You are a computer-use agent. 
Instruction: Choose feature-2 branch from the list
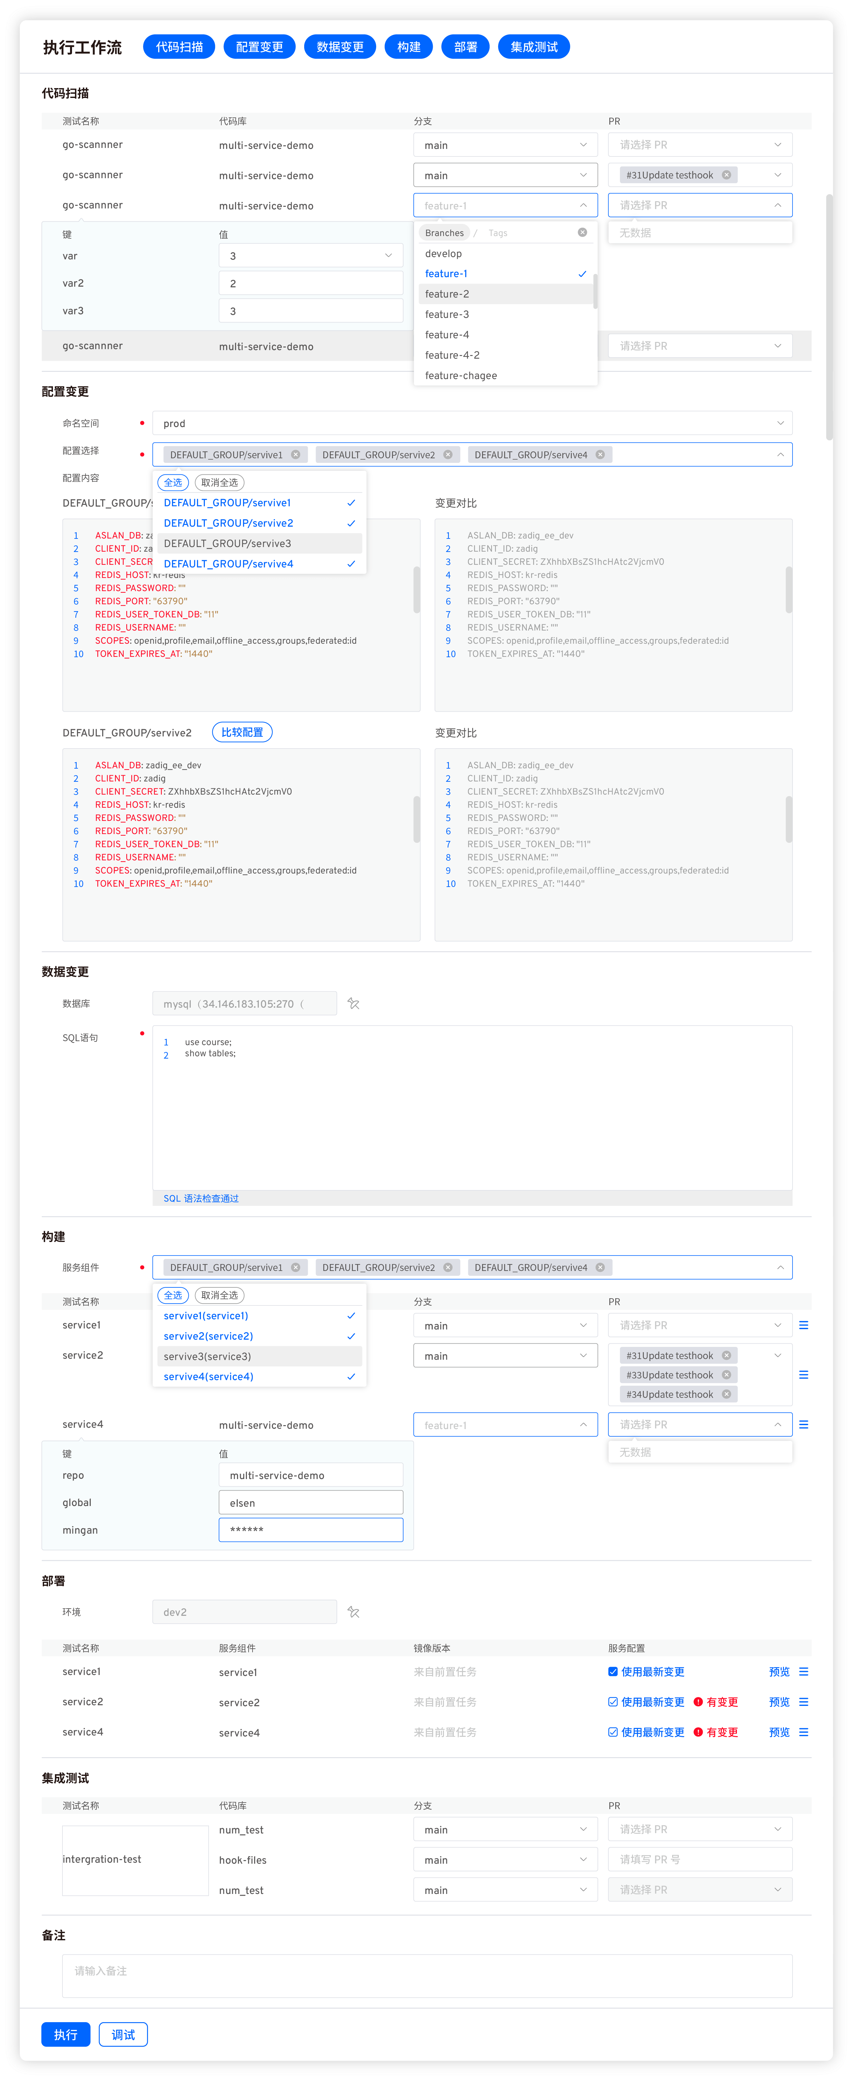506,294
